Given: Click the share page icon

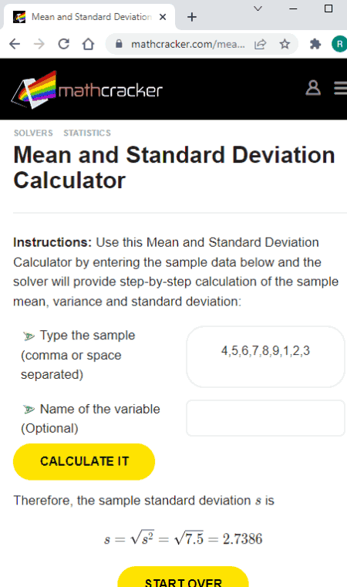Looking at the screenshot, I should coord(260,44).
